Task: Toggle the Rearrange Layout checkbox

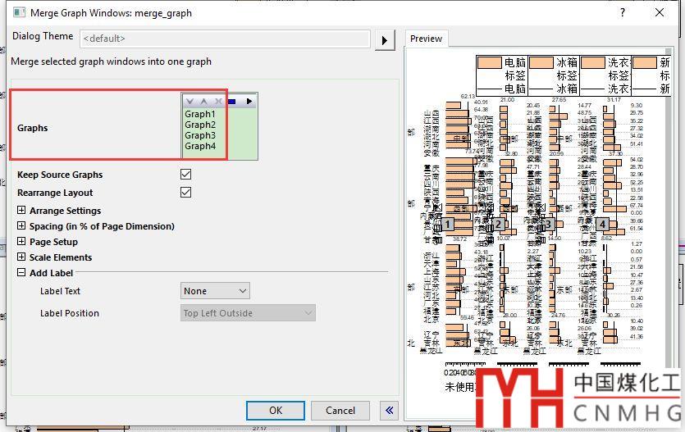Action: coord(185,193)
